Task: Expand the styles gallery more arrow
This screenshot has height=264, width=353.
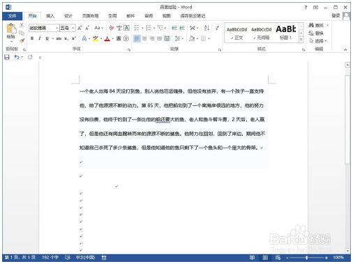Action: tap(301, 40)
